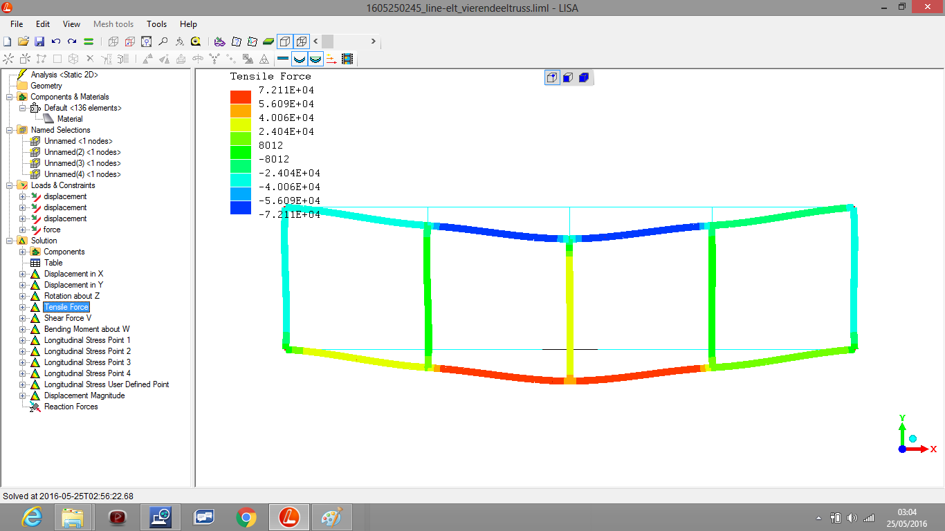
Task: Collapse the Loads & Constraints tree node
Action: point(10,185)
